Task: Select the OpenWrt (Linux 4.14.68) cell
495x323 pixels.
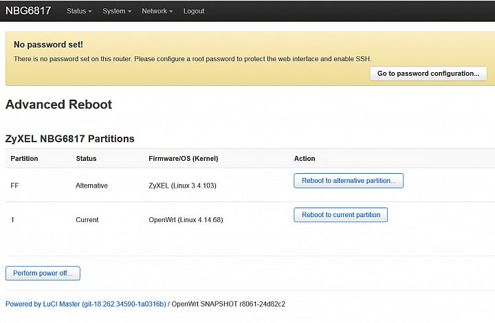Action: 186,219
